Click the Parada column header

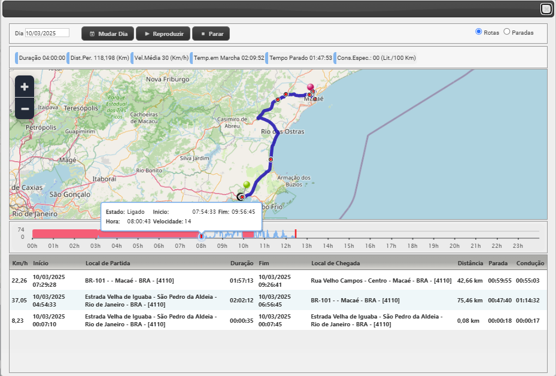[x=498, y=263]
